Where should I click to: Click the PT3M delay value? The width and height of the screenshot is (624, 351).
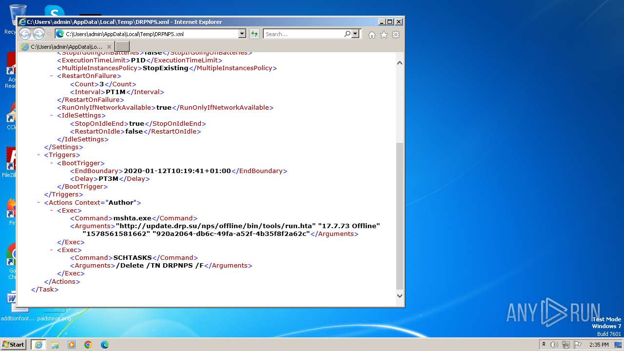(x=109, y=179)
